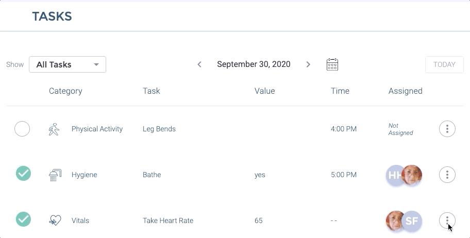Click the Vitals heart icon
Viewport: 470px width, 238px height.
coord(55,220)
